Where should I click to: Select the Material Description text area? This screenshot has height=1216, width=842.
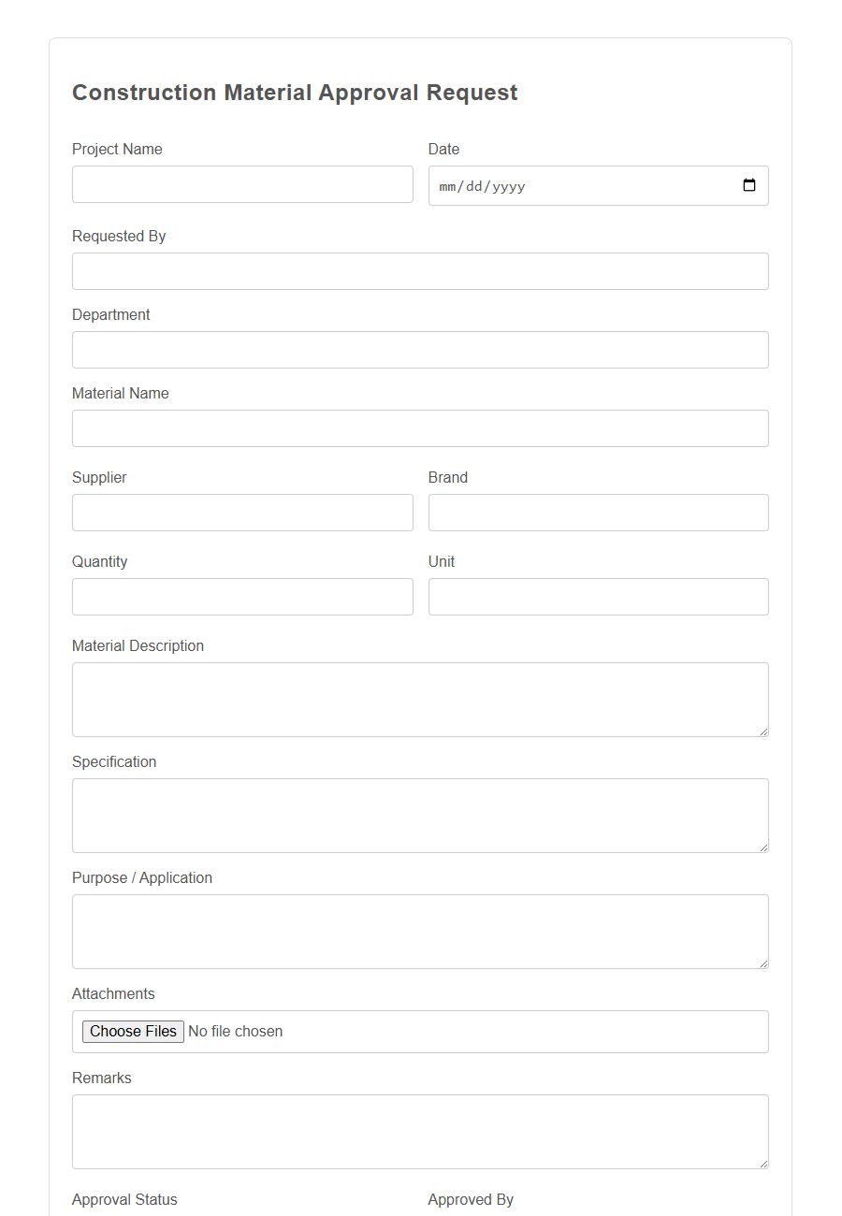tap(420, 699)
